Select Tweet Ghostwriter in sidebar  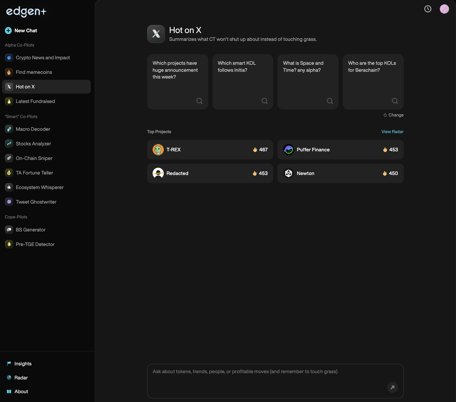click(x=36, y=202)
